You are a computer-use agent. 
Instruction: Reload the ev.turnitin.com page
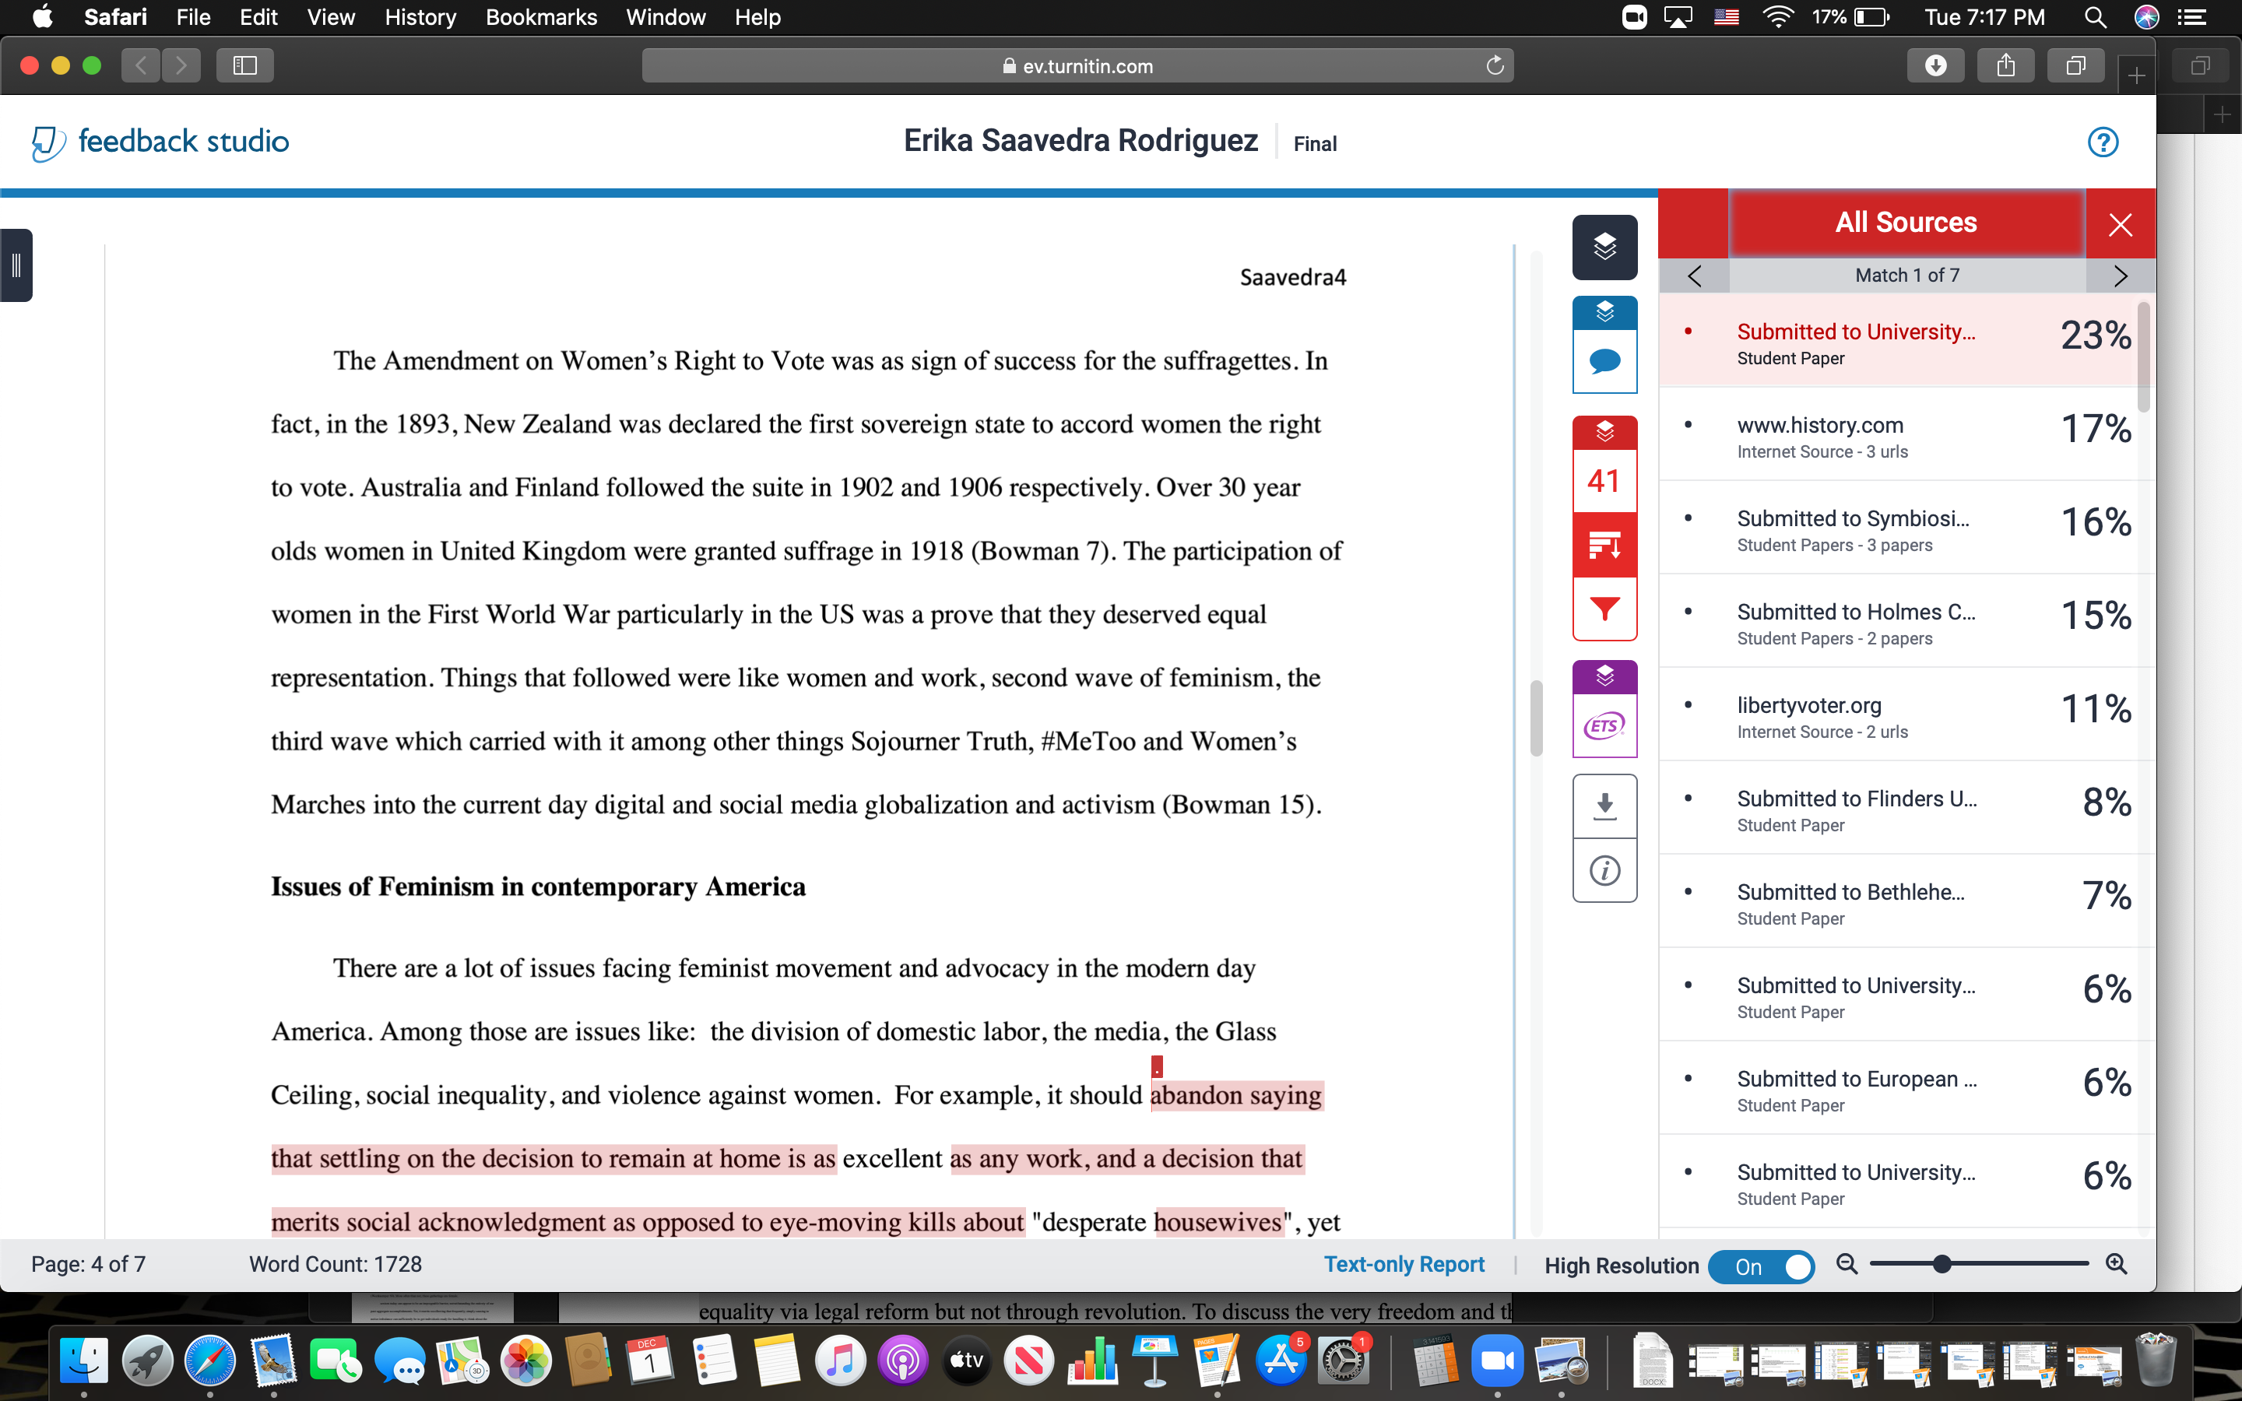[1495, 66]
